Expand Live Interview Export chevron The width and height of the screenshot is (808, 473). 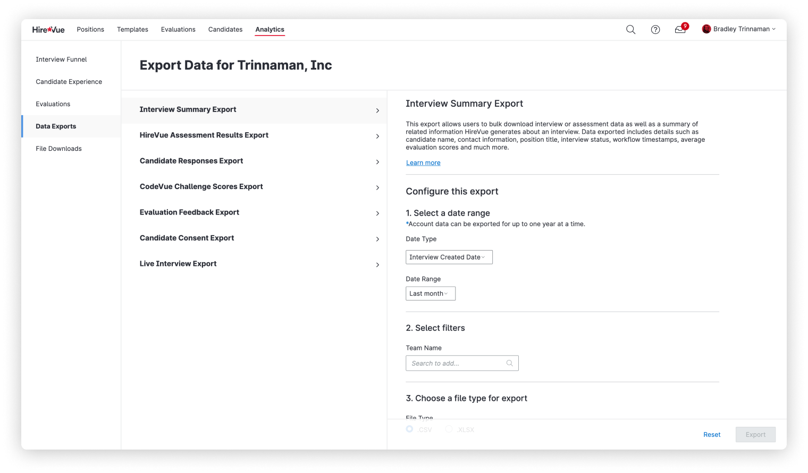377,264
